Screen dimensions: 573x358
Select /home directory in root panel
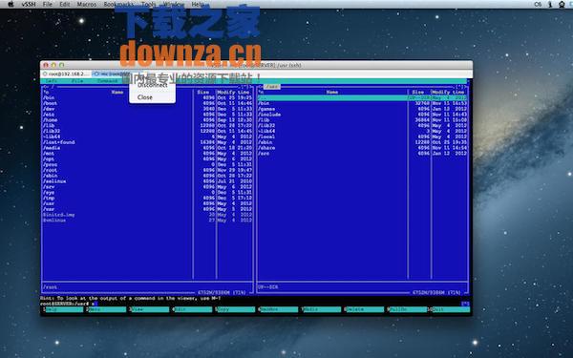(147, 120)
